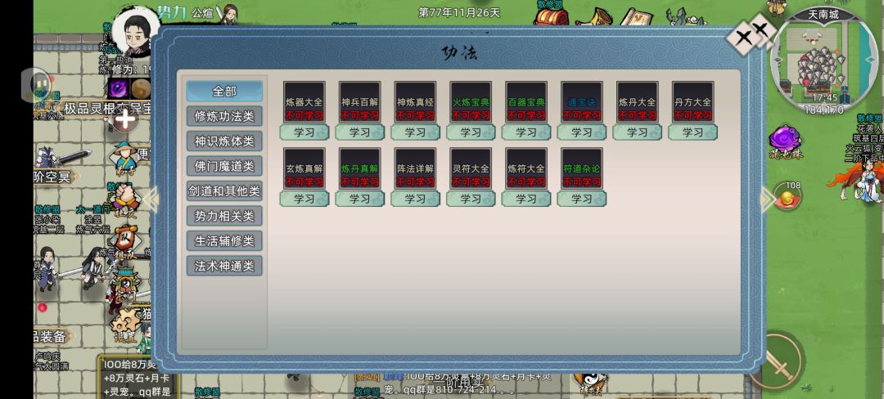Tap the sword attack button
The height and width of the screenshot is (399, 884).
coord(780,361)
